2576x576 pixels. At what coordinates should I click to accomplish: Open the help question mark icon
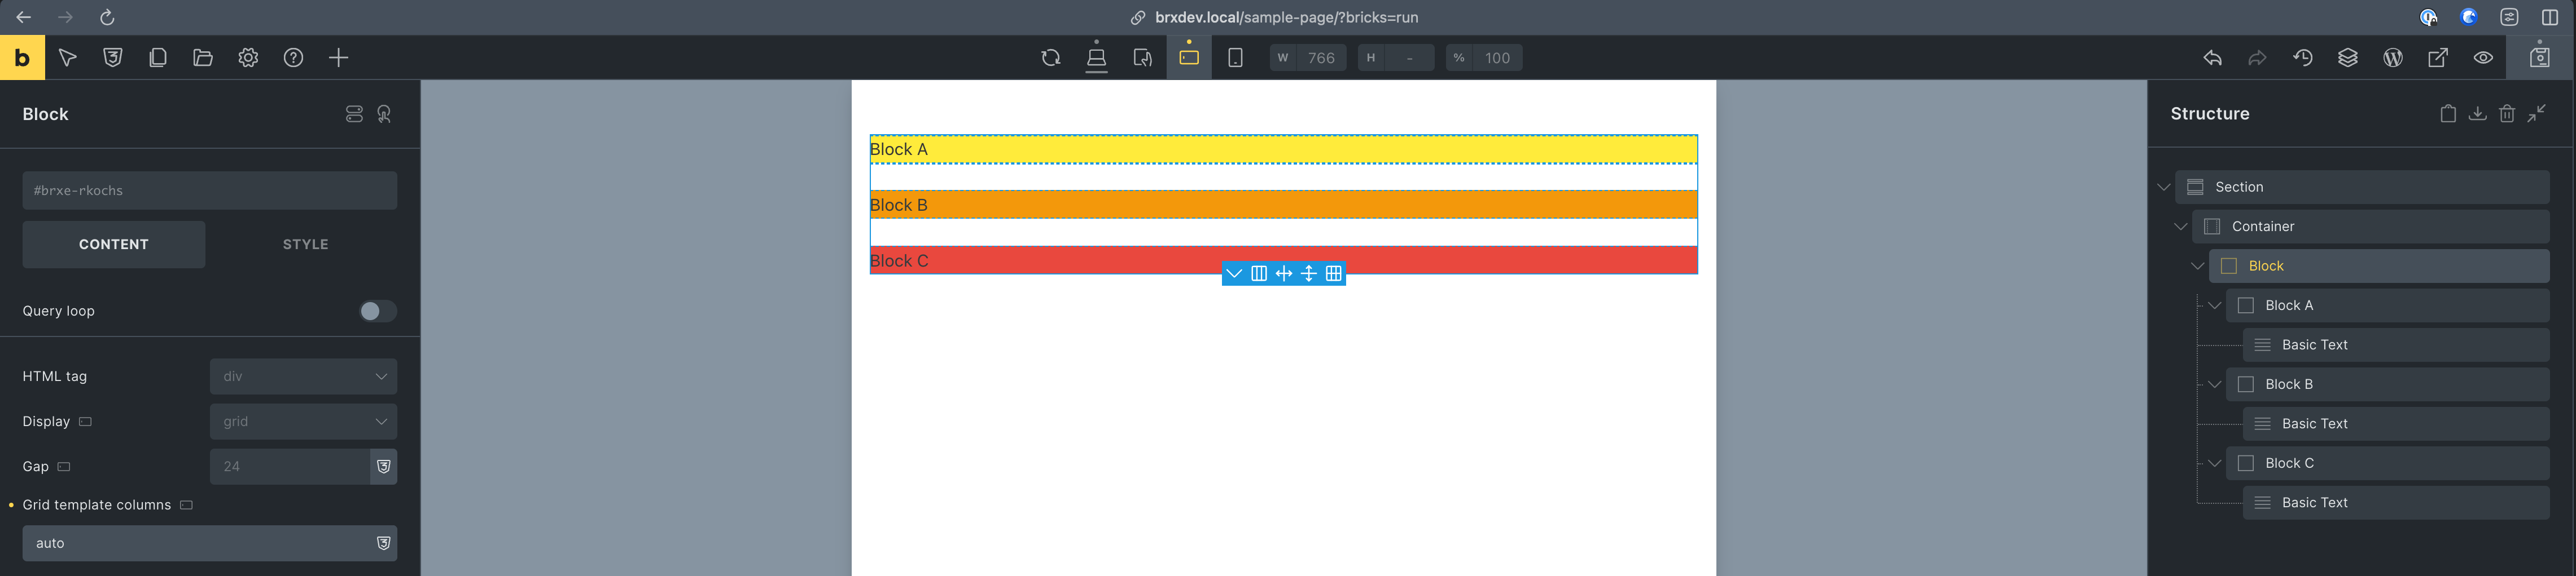[293, 58]
